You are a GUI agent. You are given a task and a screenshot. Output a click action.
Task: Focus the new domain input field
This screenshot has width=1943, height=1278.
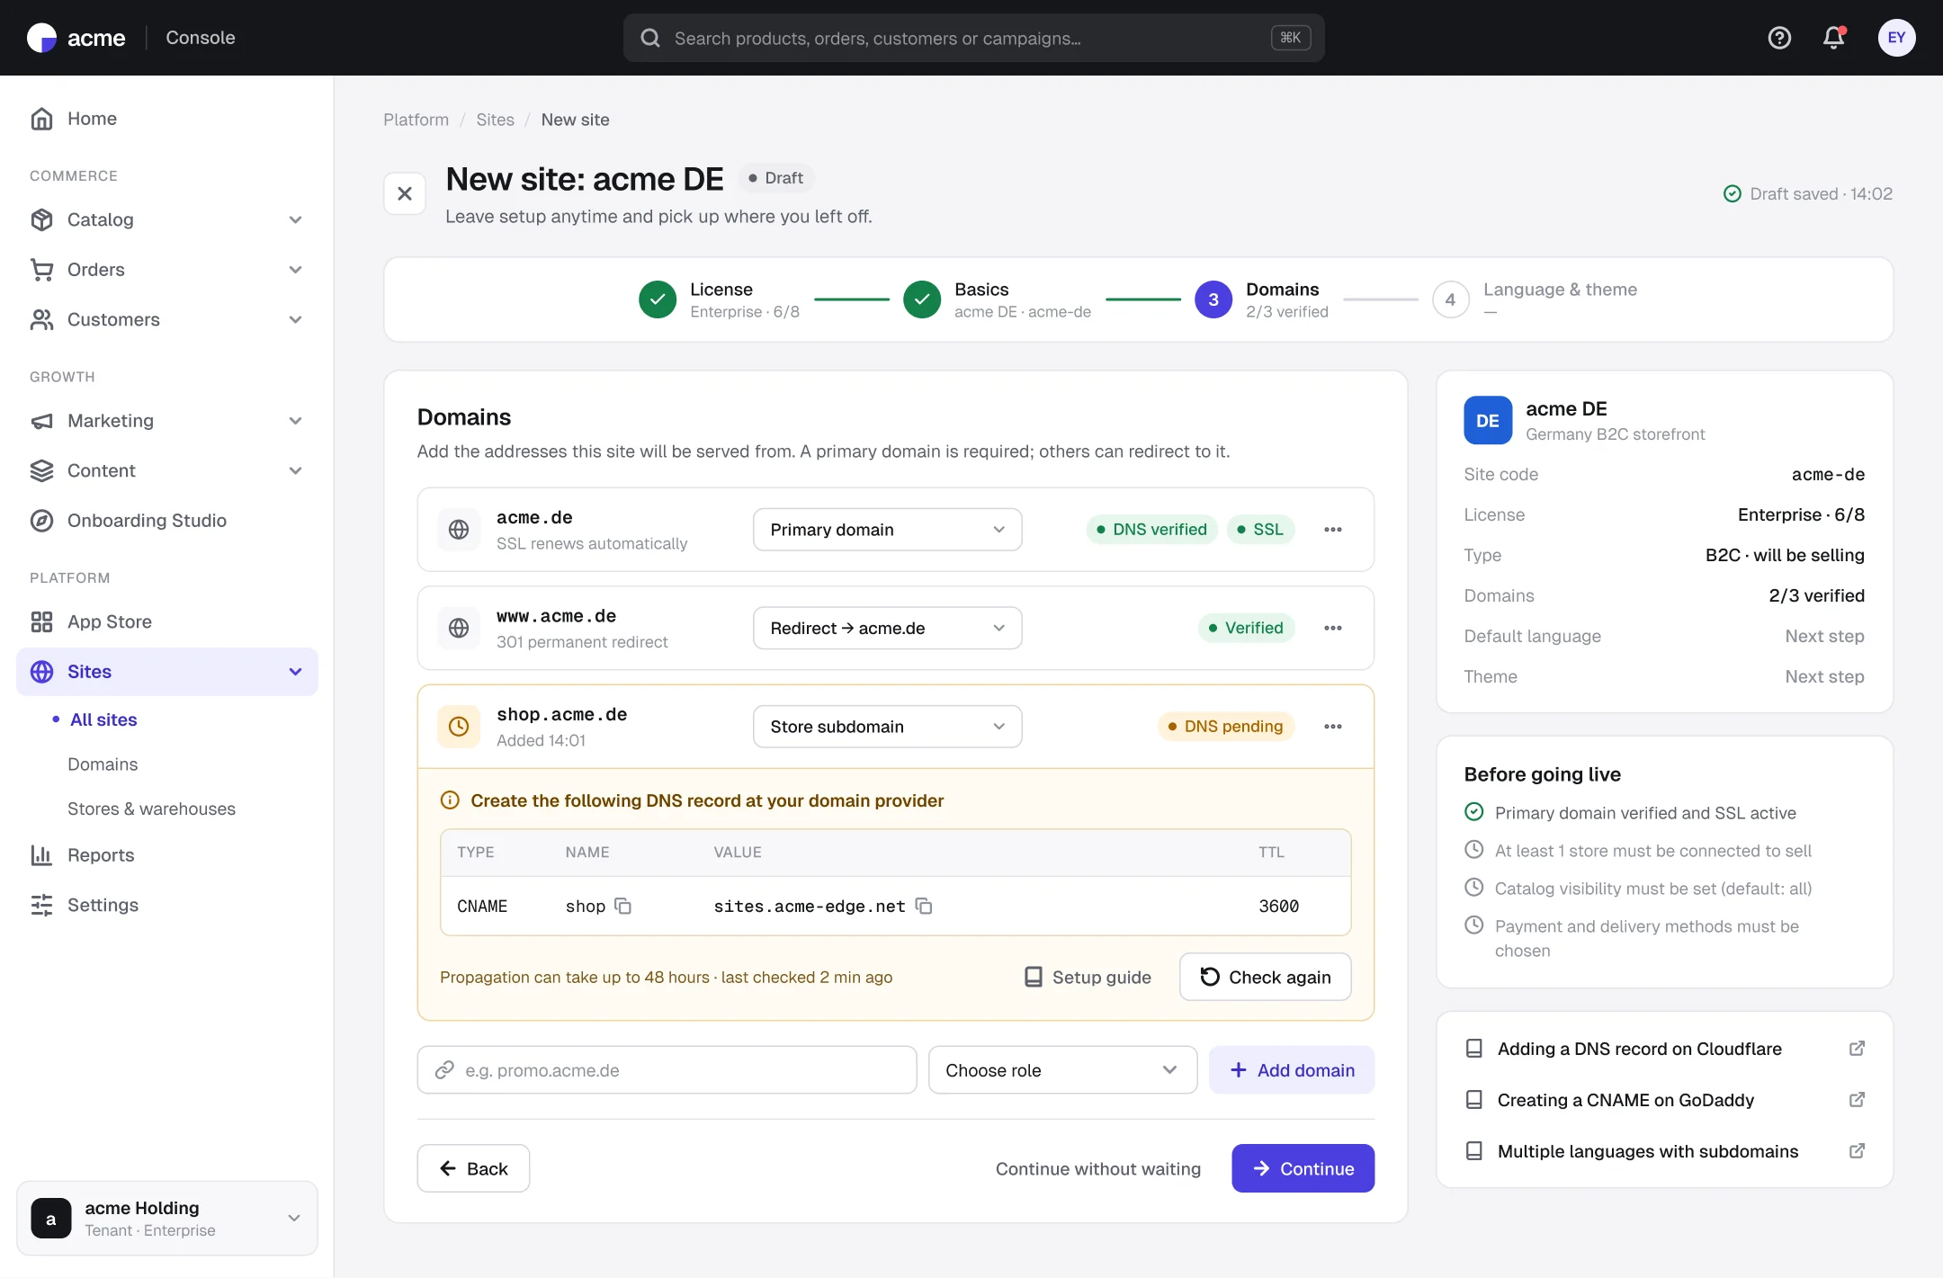click(x=667, y=1070)
